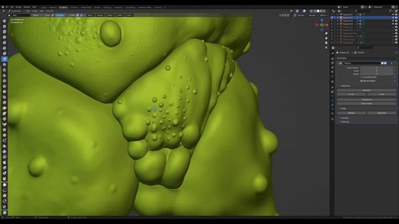Click the viewport zoom gizmo icon

326,34
